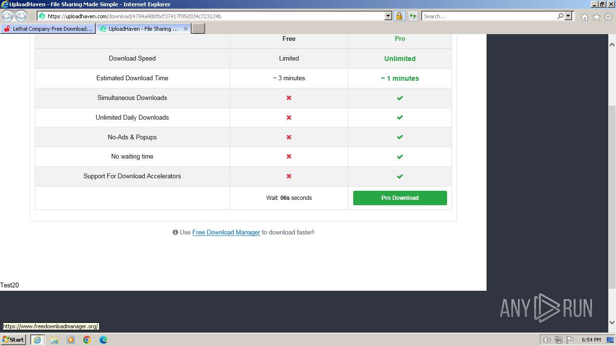Refresh the page with the green arrows icon
This screenshot has width=616, height=346.
tap(412, 16)
